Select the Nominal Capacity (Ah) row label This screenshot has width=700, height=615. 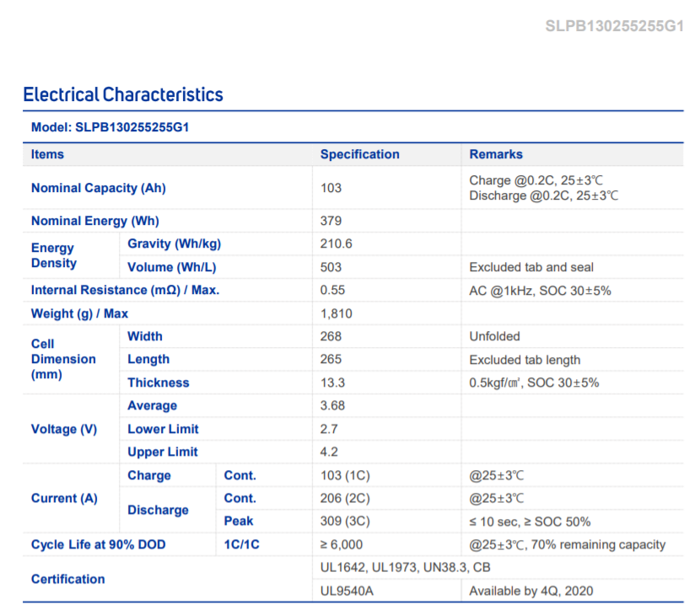(99, 188)
